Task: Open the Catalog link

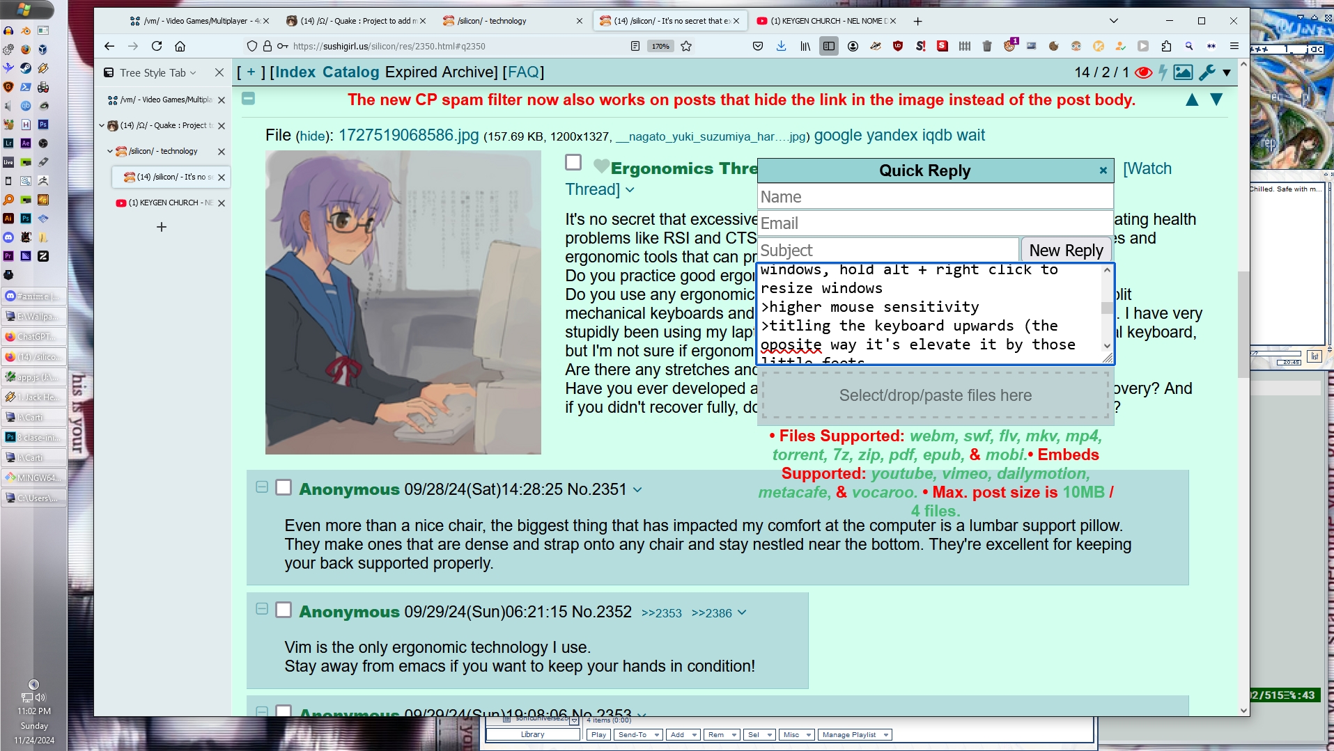Action: pos(350,72)
